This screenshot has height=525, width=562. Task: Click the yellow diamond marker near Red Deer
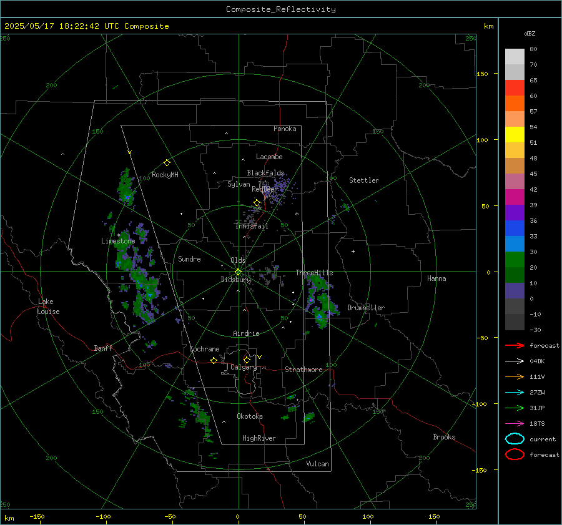pyautogui.click(x=257, y=203)
